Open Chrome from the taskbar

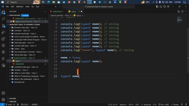74,2
